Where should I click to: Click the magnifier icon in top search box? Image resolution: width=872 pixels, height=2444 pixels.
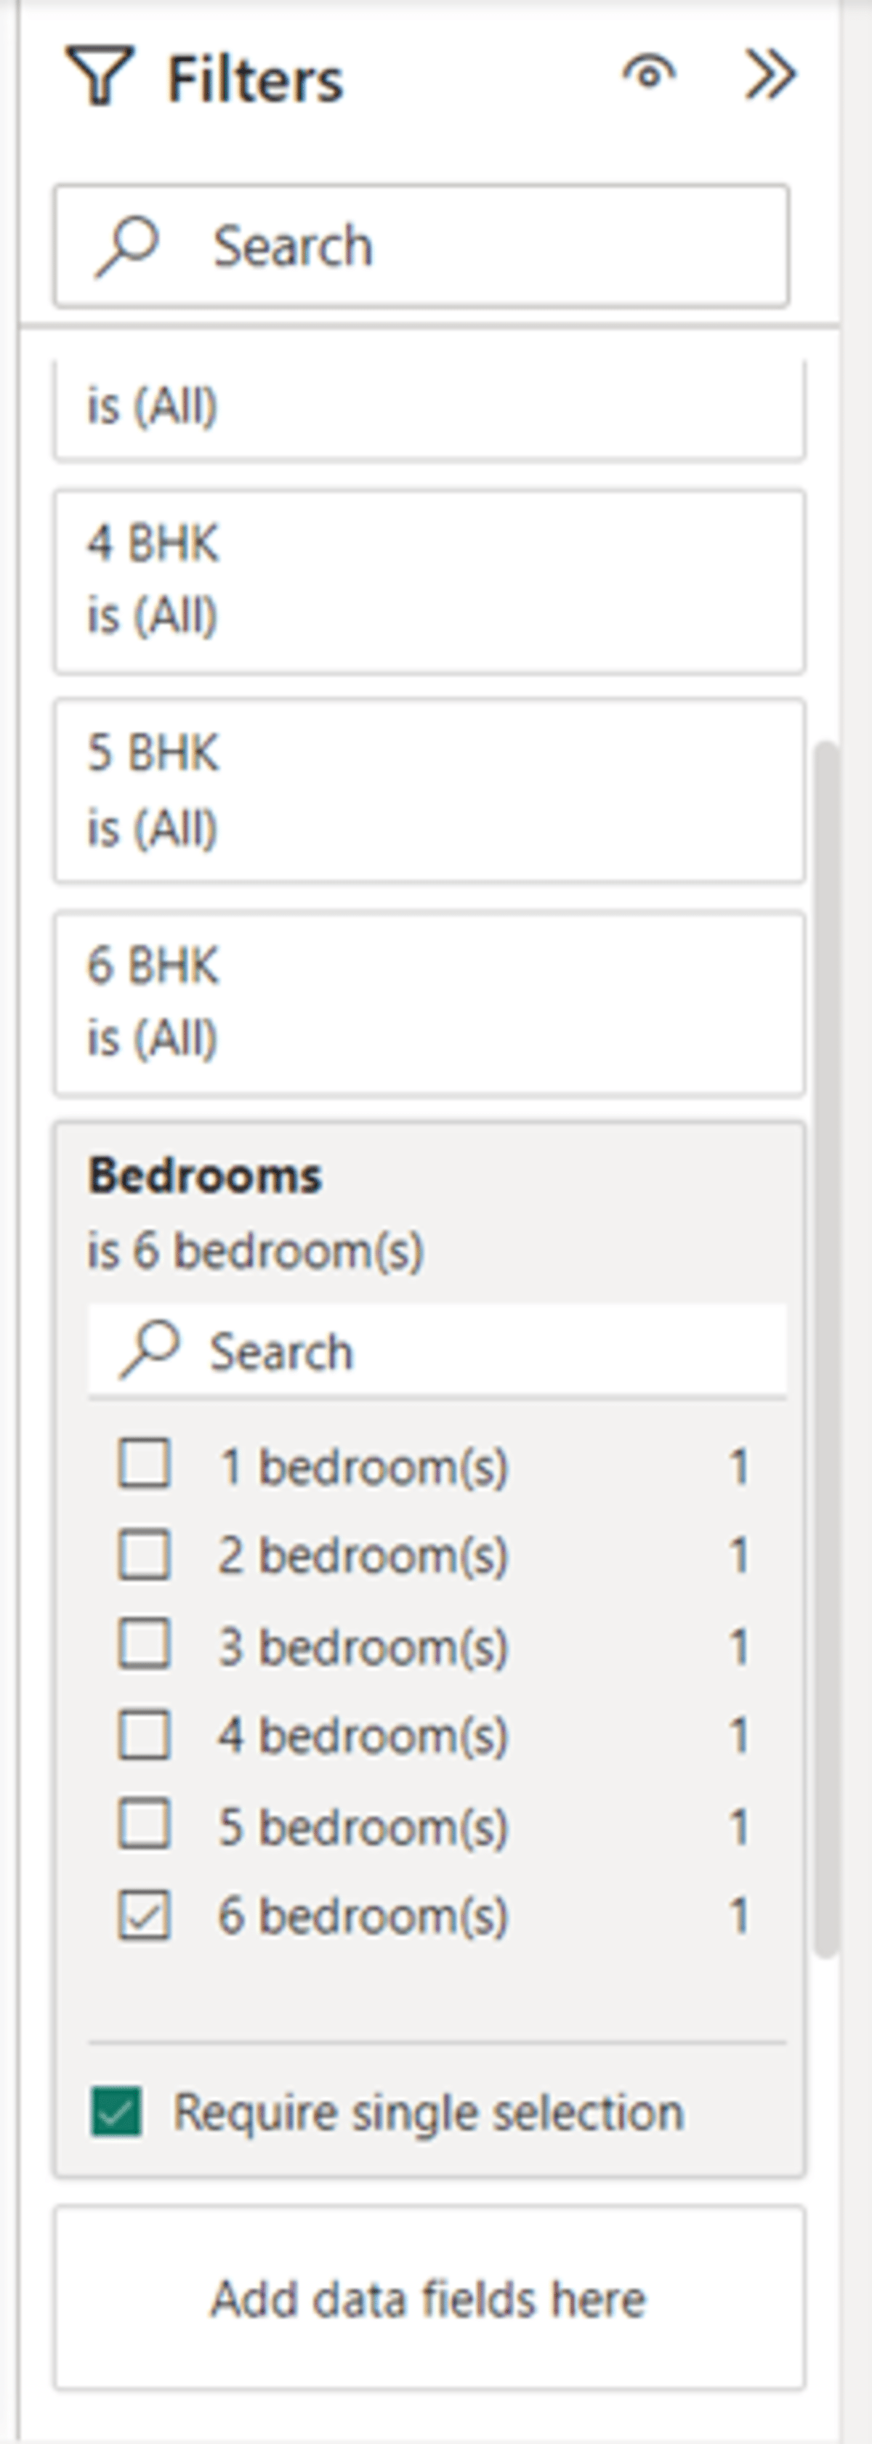(126, 247)
